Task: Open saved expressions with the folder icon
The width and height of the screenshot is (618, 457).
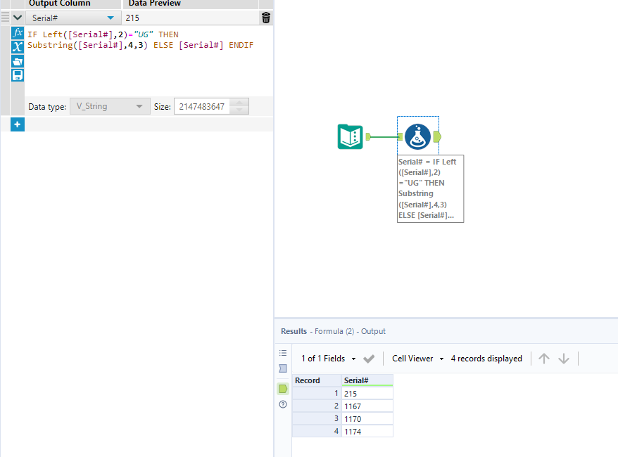Action: [x=17, y=61]
